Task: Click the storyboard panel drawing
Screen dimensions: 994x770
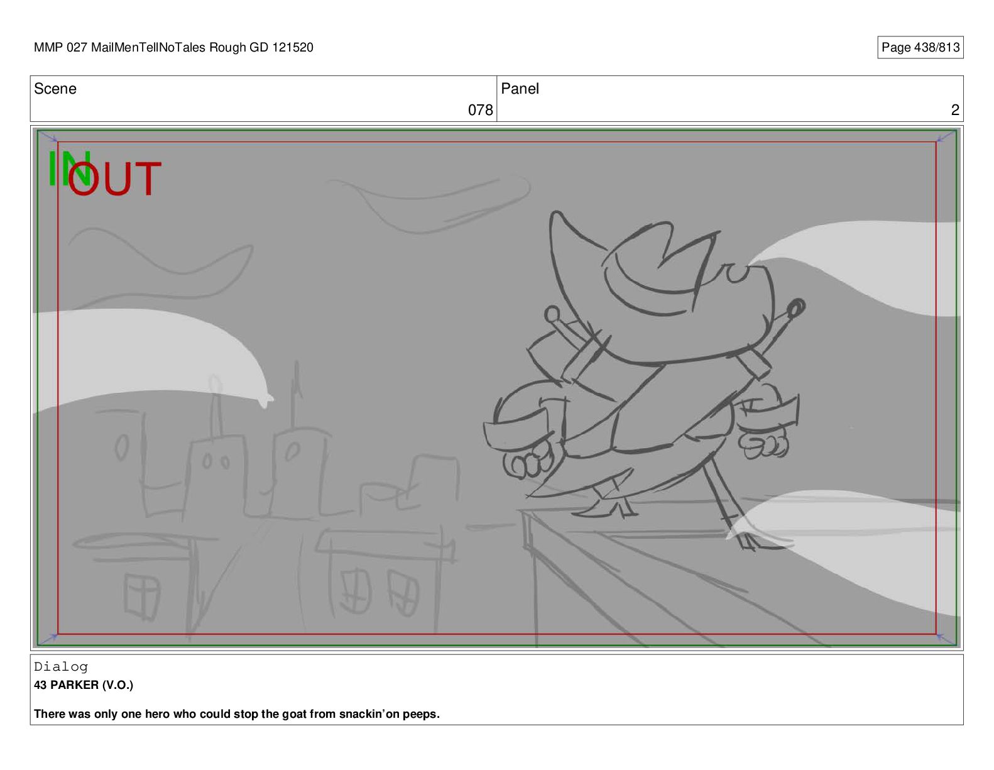Action: [x=496, y=388]
